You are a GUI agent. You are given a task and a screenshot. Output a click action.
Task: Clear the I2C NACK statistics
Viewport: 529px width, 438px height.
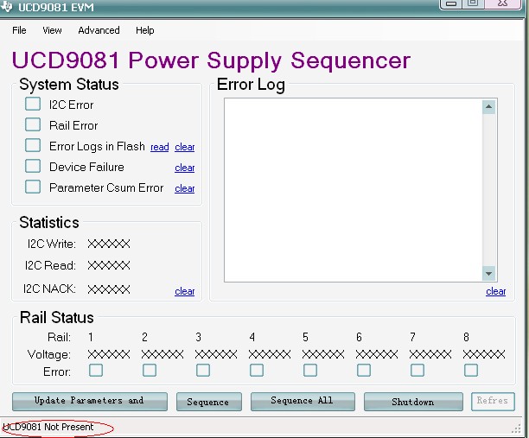pyautogui.click(x=184, y=291)
